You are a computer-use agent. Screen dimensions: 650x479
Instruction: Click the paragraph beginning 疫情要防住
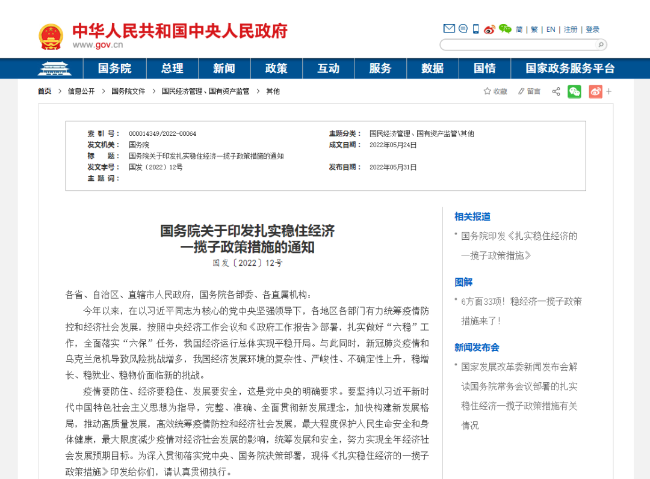(247, 432)
